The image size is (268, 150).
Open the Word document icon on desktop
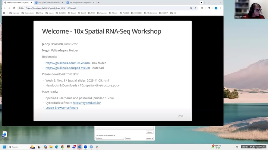coord(4,134)
